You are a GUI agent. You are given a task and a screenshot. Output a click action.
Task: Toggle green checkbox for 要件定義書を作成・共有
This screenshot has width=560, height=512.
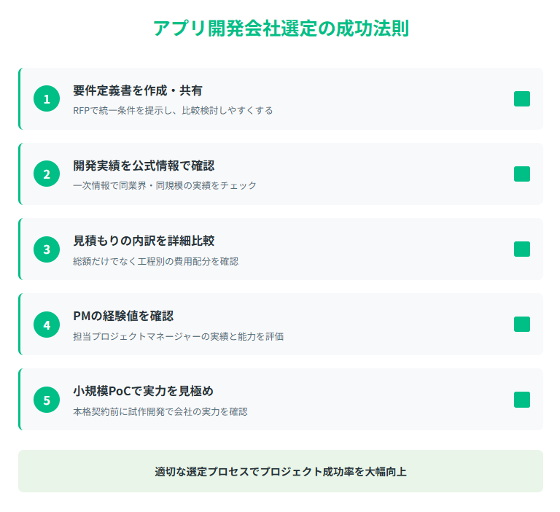522,98
